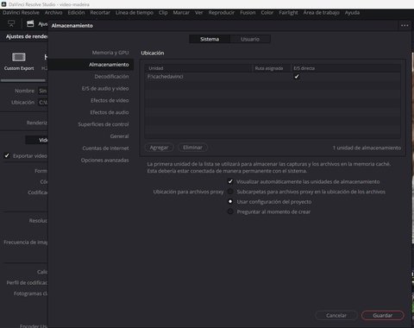Viewport: 414px width, 328px height.
Task: Open the Archivo menu
Action: (x=53, y=13)
